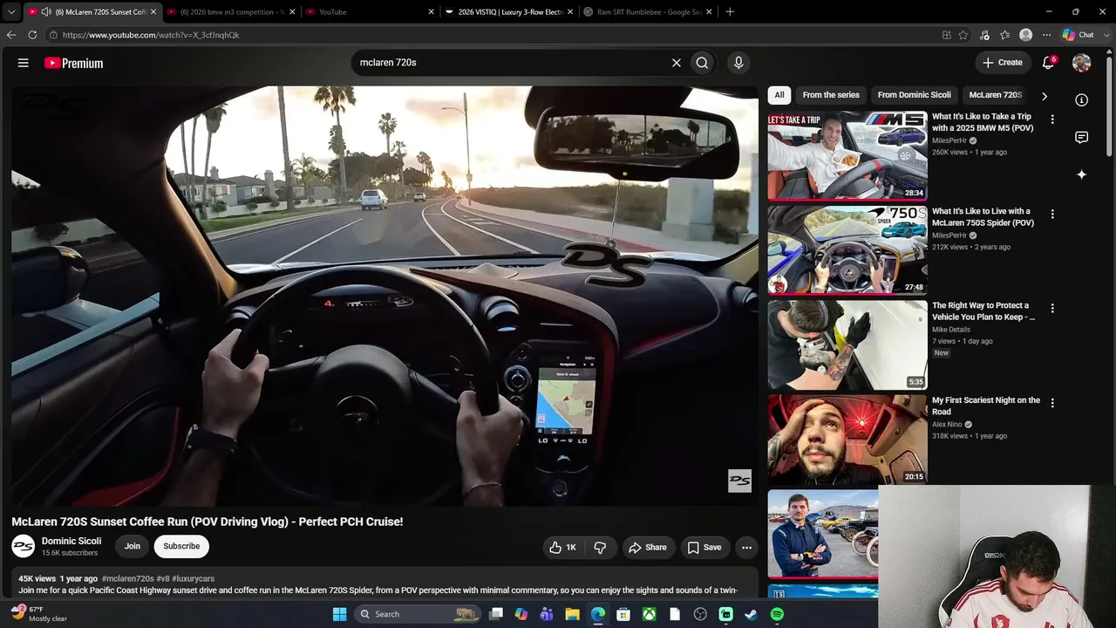This screenshot has height=628, width=1116.
Task: Join the Dominic Sicoli channel
Action: tap(133, 547)
